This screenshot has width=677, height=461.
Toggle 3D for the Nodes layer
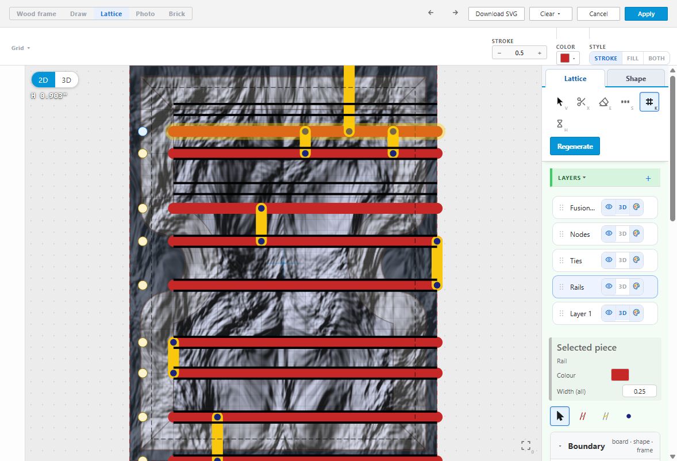(x=622, y=233)
